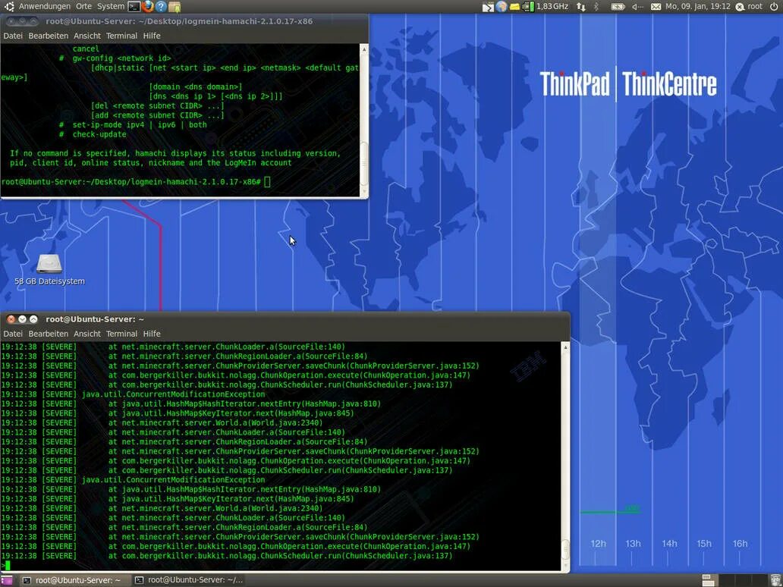Open the Help question mark icon
This screenshot has width=783, height=587.
[x=161, y=7]
